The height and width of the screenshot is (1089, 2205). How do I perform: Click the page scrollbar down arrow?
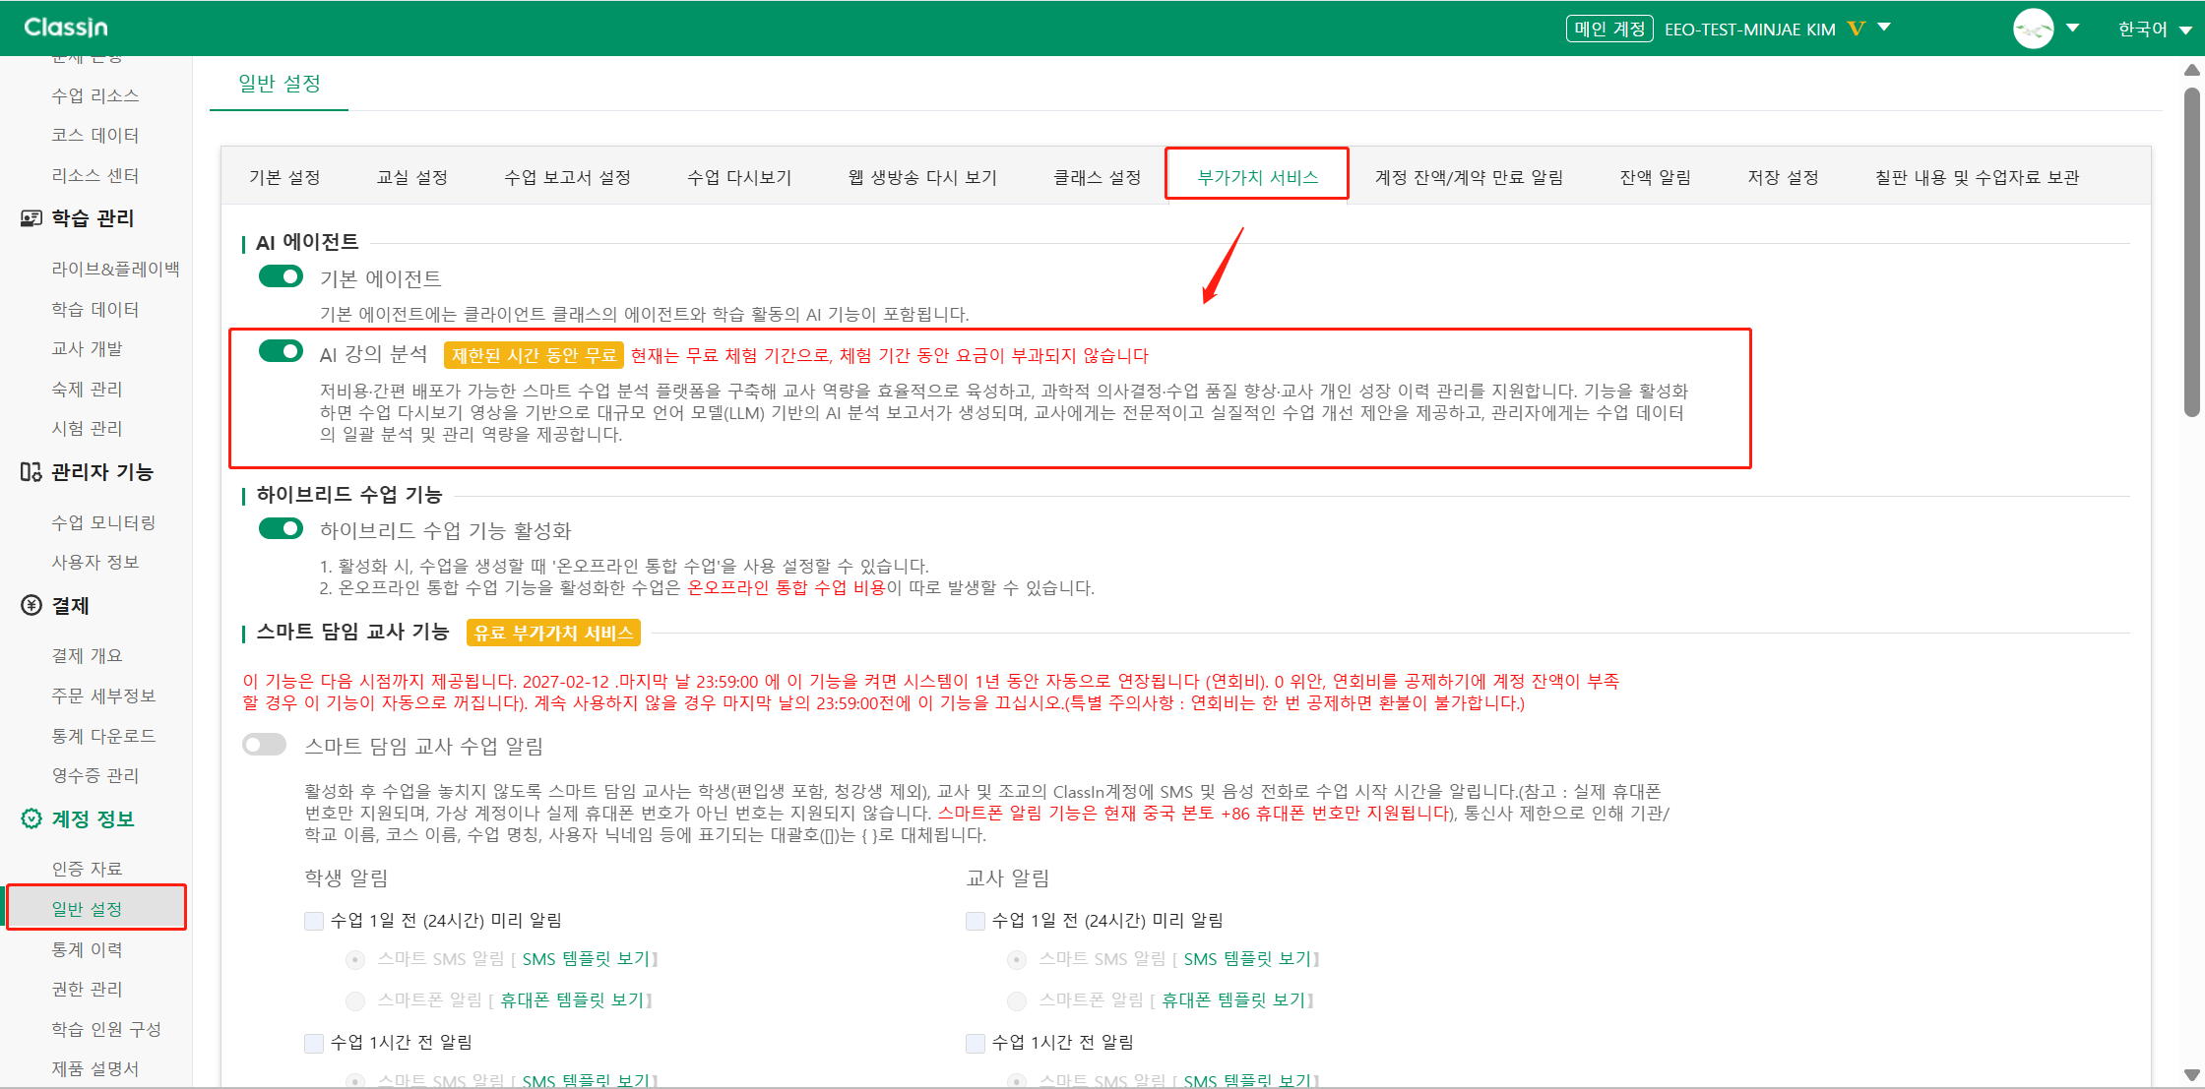pyautogui.click(x=2192, y=1075)
